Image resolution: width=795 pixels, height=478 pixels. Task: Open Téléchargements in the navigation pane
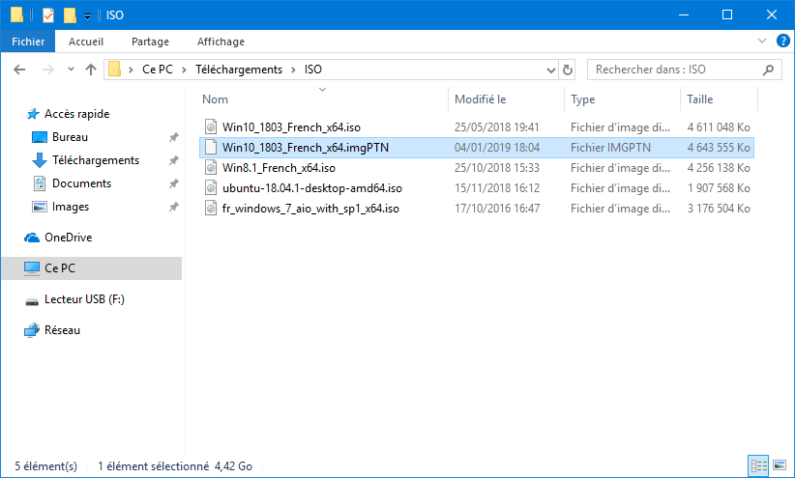click(96, 160)
